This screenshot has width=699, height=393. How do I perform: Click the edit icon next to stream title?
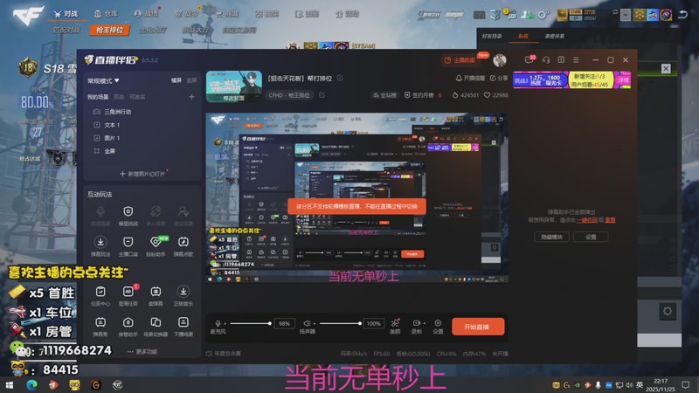[340, 78]
